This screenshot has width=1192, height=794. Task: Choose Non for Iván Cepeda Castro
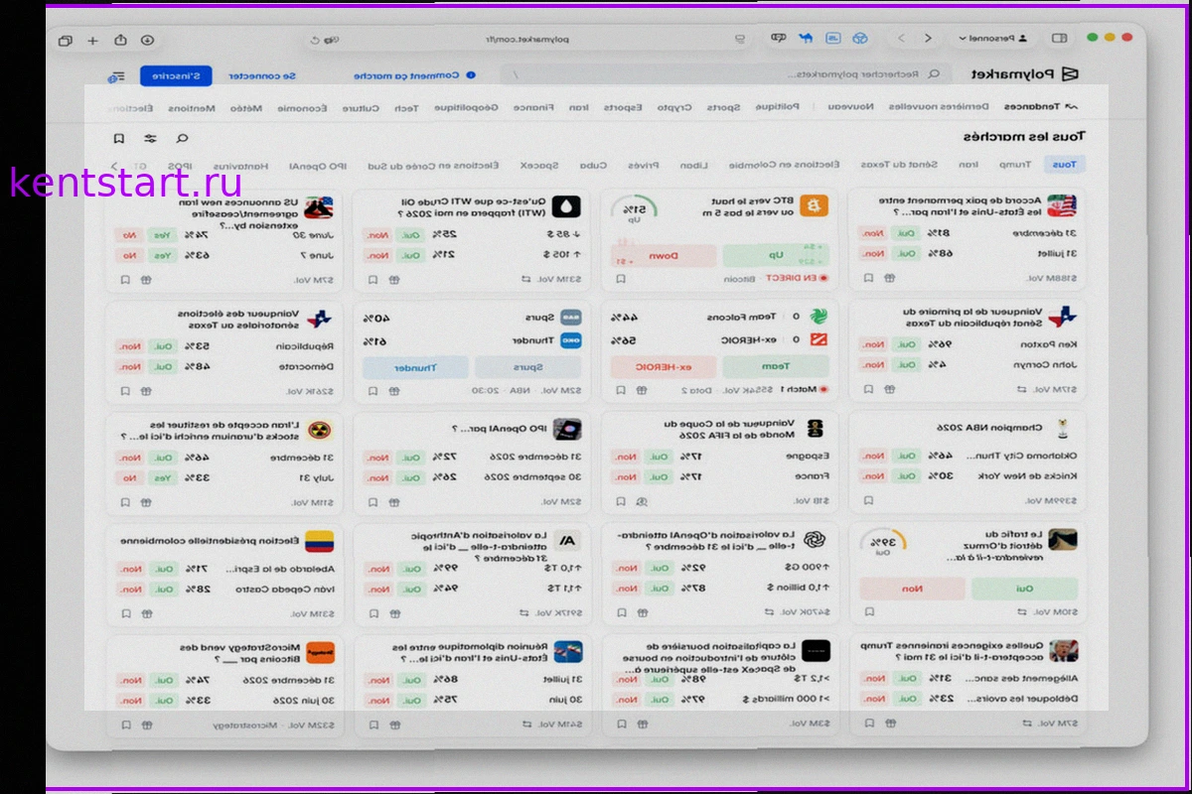click(129, 589)
